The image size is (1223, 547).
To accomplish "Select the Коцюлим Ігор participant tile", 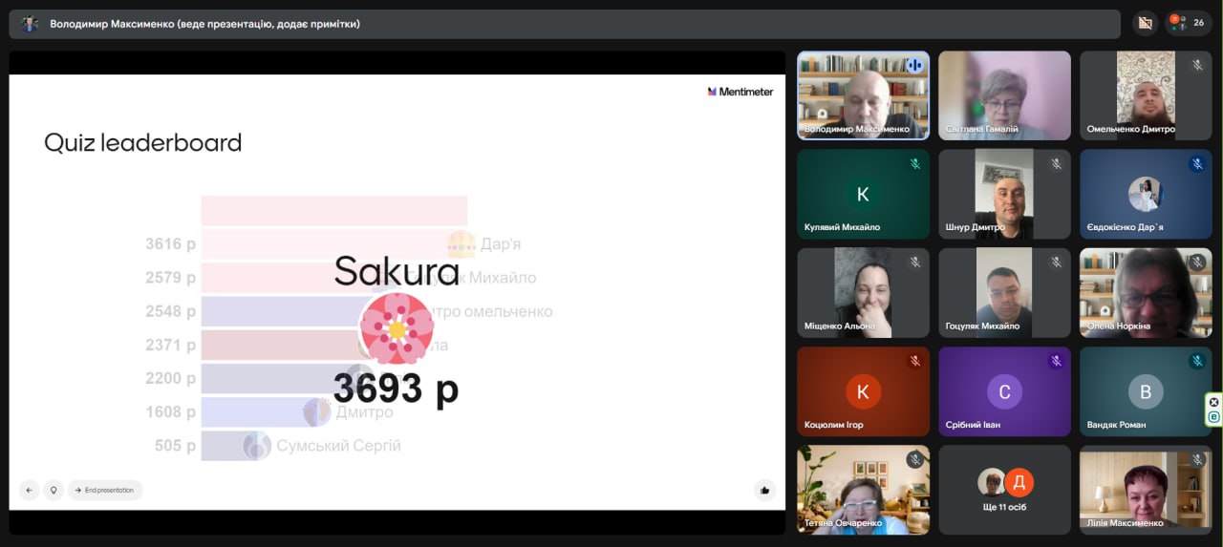I will 863,390.
